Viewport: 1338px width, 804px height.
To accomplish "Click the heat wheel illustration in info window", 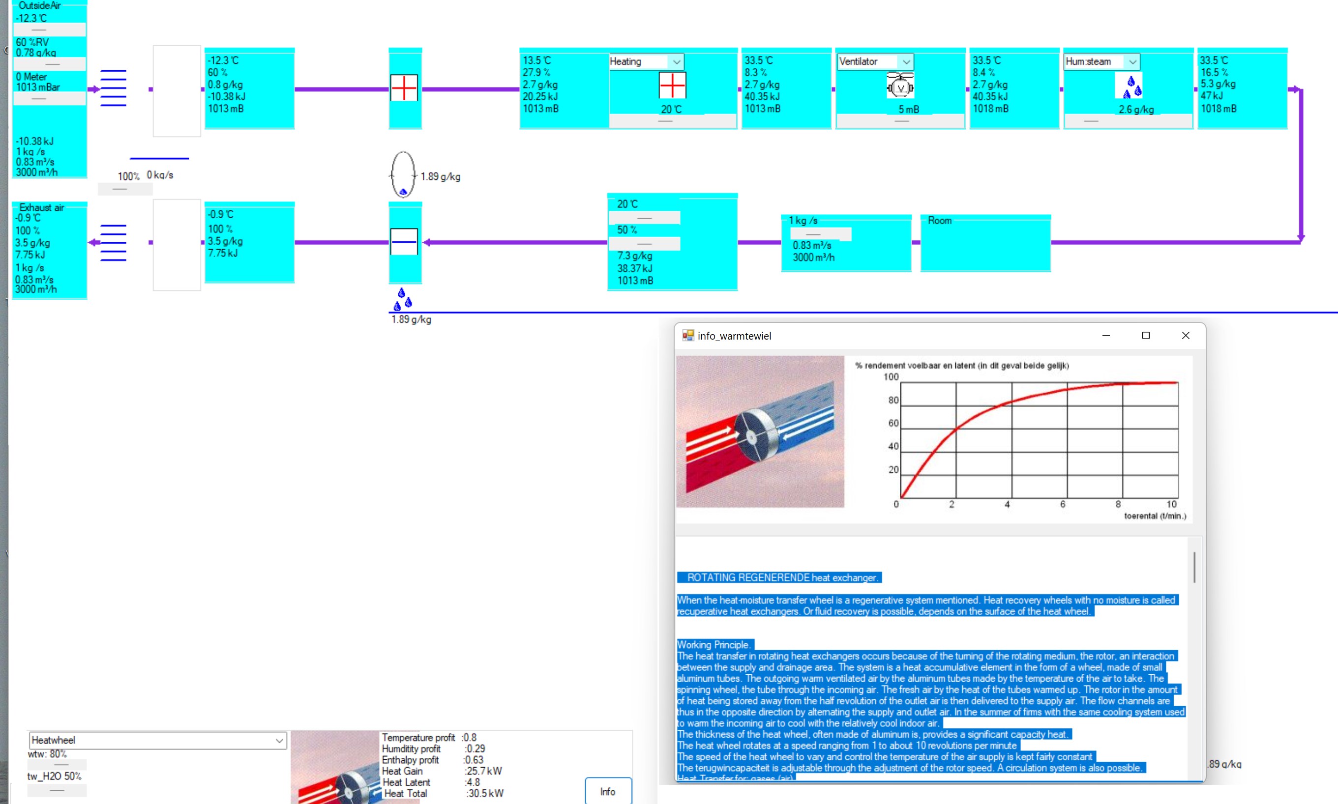I will [760, 432].
